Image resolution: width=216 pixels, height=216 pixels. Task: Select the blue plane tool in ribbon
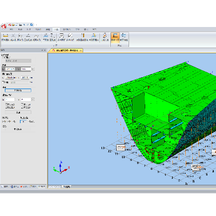tap(46, 37)
